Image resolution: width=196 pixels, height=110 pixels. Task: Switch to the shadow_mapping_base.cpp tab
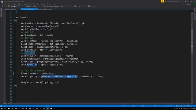click(45, 9)
